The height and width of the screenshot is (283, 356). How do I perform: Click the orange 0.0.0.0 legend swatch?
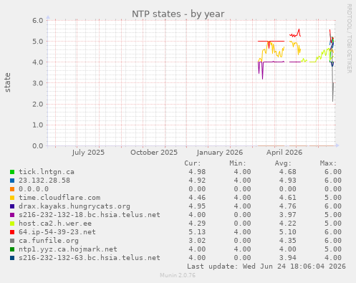12,189
